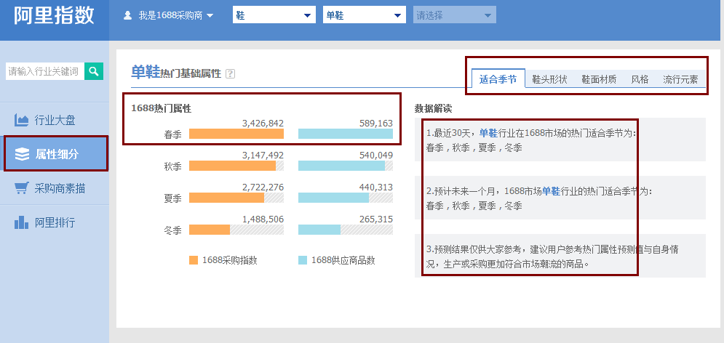
Task: Switch to the 鞋头形状 tab
Action: point(549,80)
